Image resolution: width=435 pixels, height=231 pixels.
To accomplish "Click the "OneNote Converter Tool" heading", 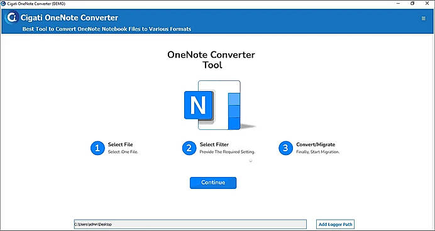I will 211,60.
